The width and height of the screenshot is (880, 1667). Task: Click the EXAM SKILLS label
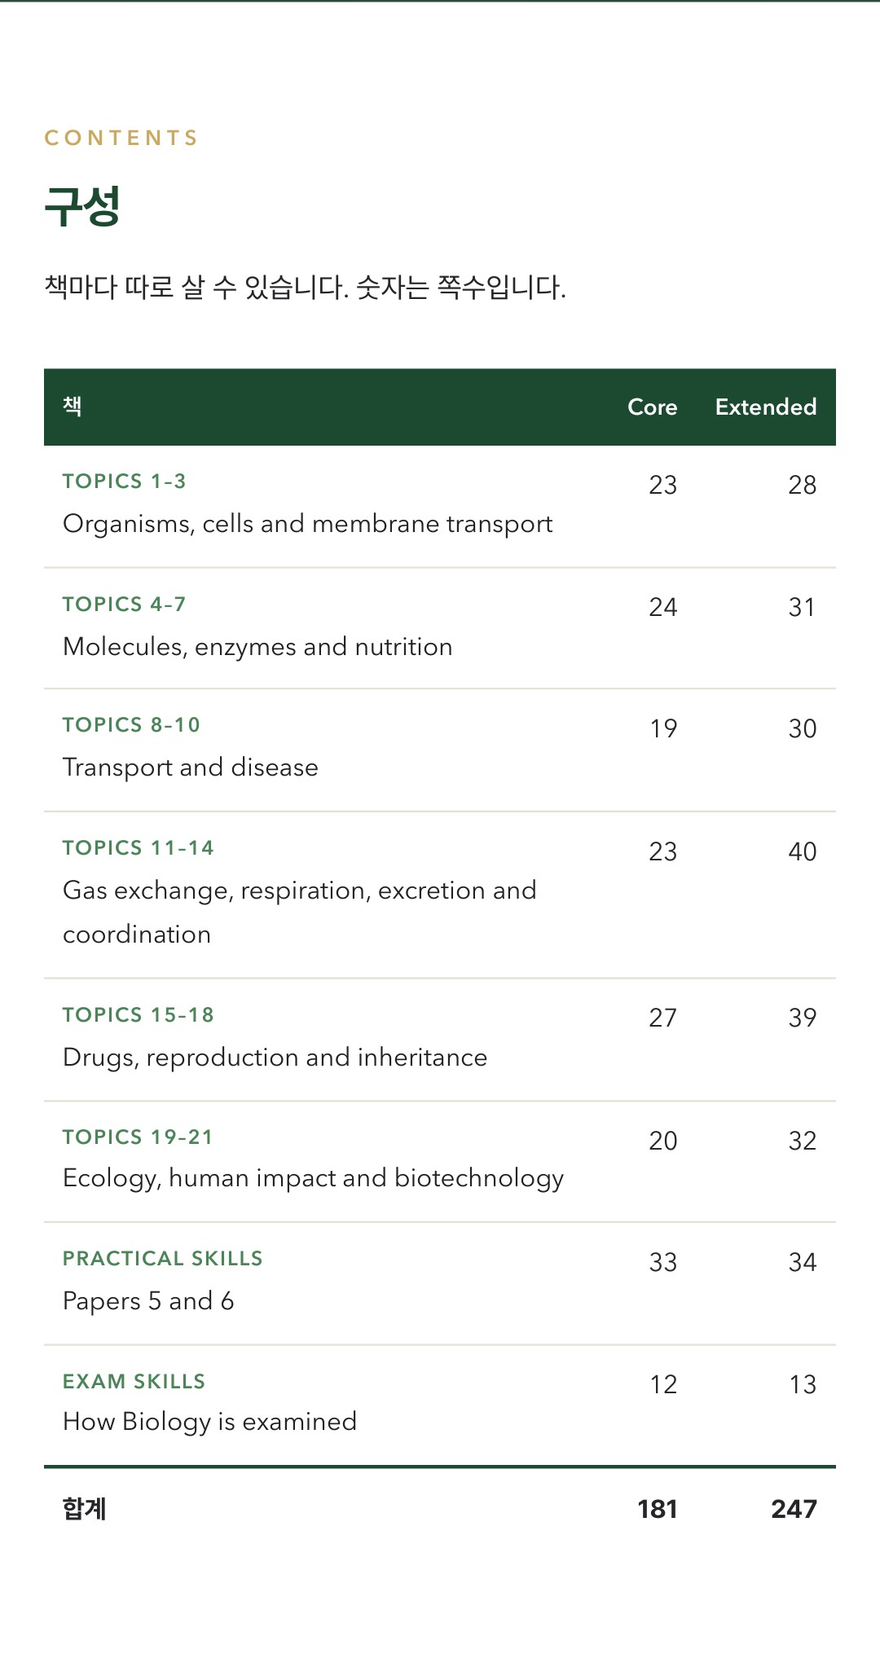[134, 1382]
